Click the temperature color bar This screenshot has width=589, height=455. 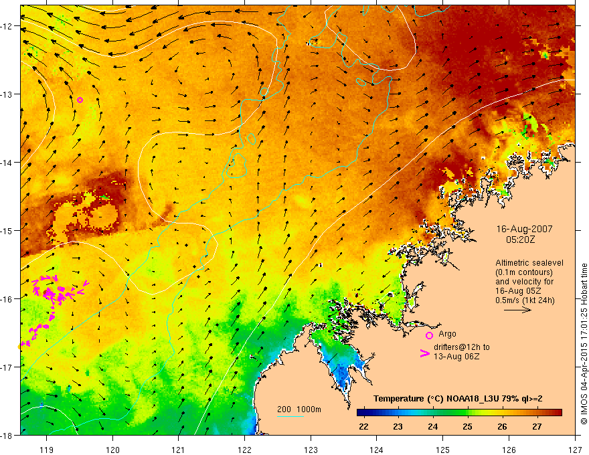[459, 412]
